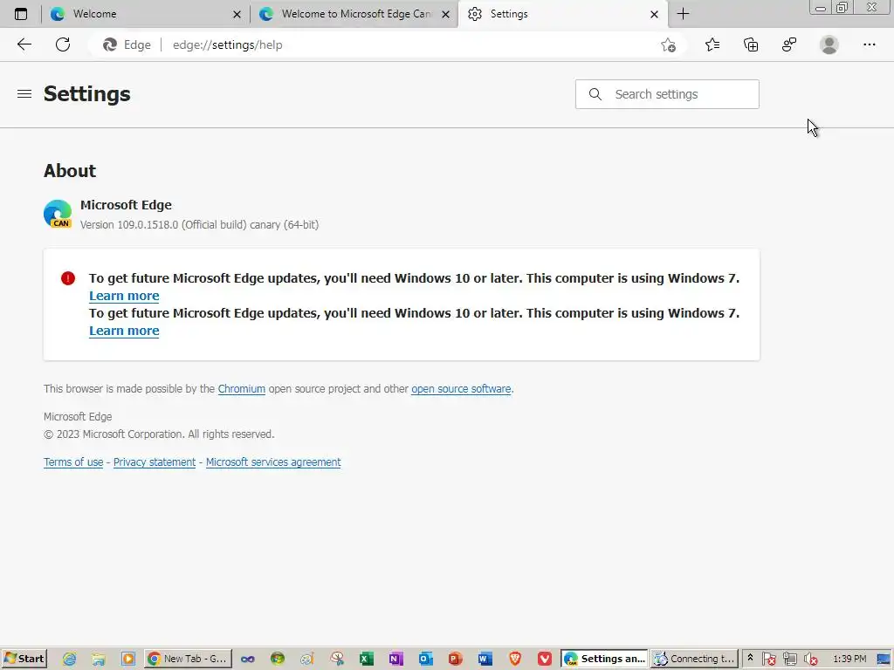The width and height of the screenshot is (894, 670).
Task: Open the Settings and more ellipsis menu
Action: [869, 44]
